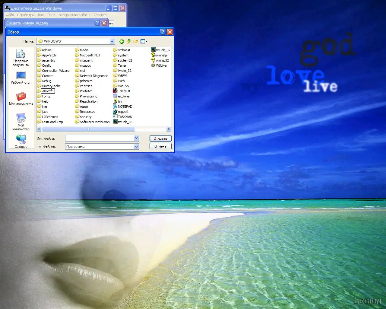Select the security folder
Screen dimensions: 386x309
click(83, 117)
